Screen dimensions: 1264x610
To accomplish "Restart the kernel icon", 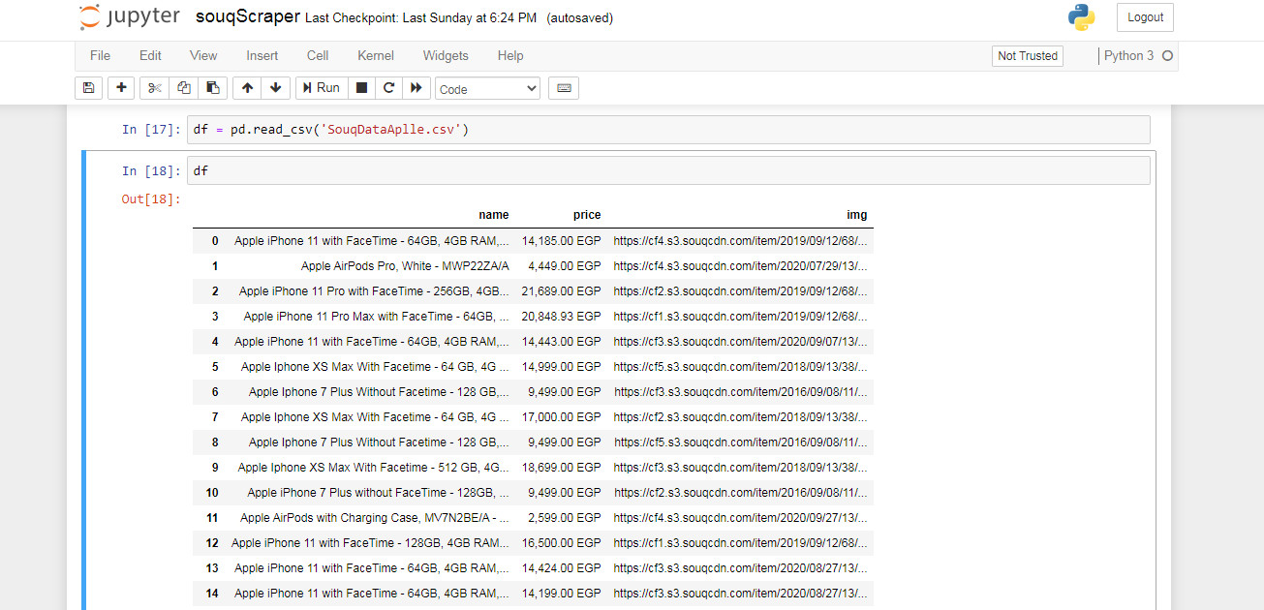I will pos(388,88).
